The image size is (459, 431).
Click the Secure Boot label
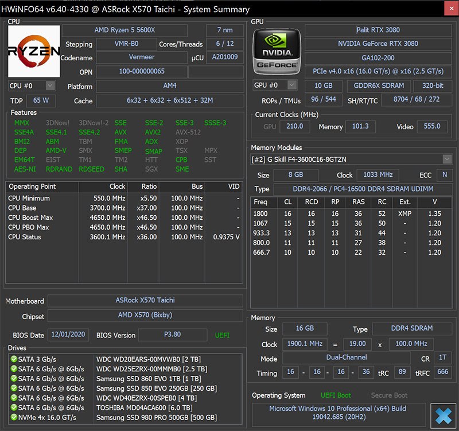tap(389, 395)
